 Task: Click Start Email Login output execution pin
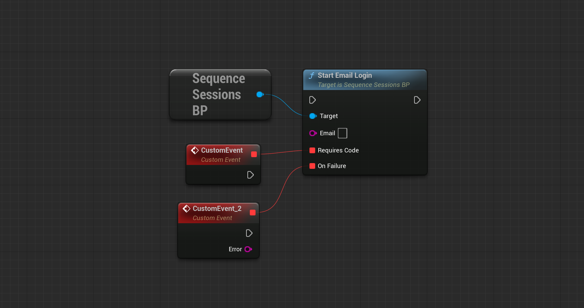tap(417, 100)
